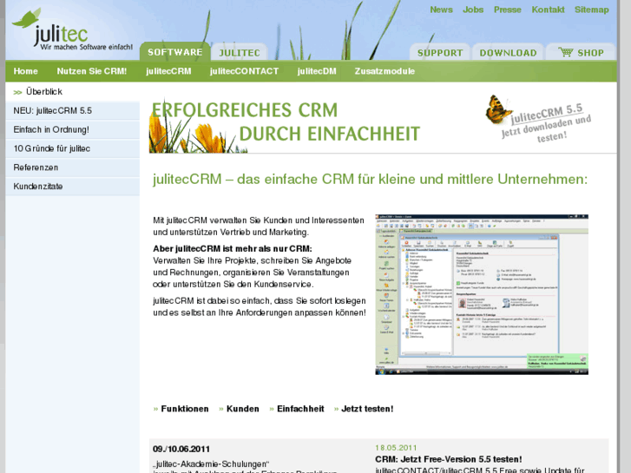
Task: Open Einfach in Ordnung! sidebar item
Action: (72, 129)
